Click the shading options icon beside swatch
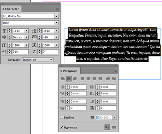The height and width of the screenshot is (134, 162). click(92, 117)
